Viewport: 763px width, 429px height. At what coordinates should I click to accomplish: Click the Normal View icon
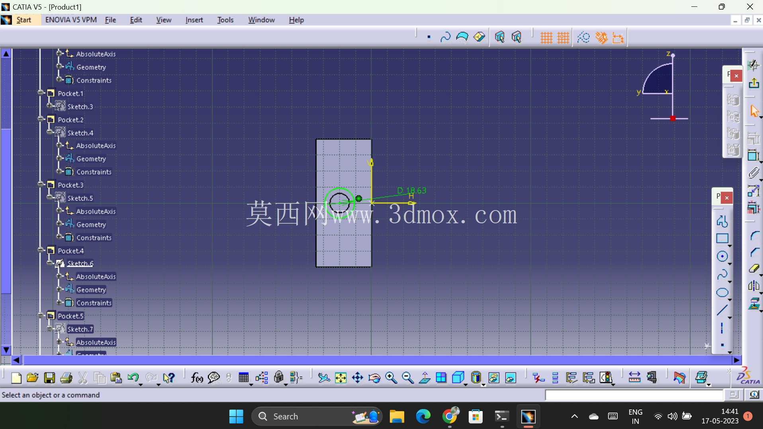click(425, 378)
